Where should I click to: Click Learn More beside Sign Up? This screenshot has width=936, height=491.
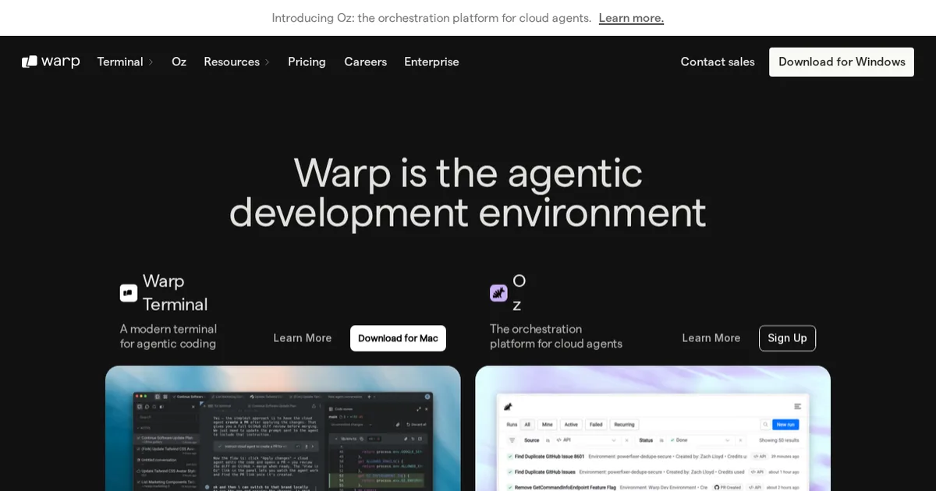pyautogui.click(x=711, y=338)
